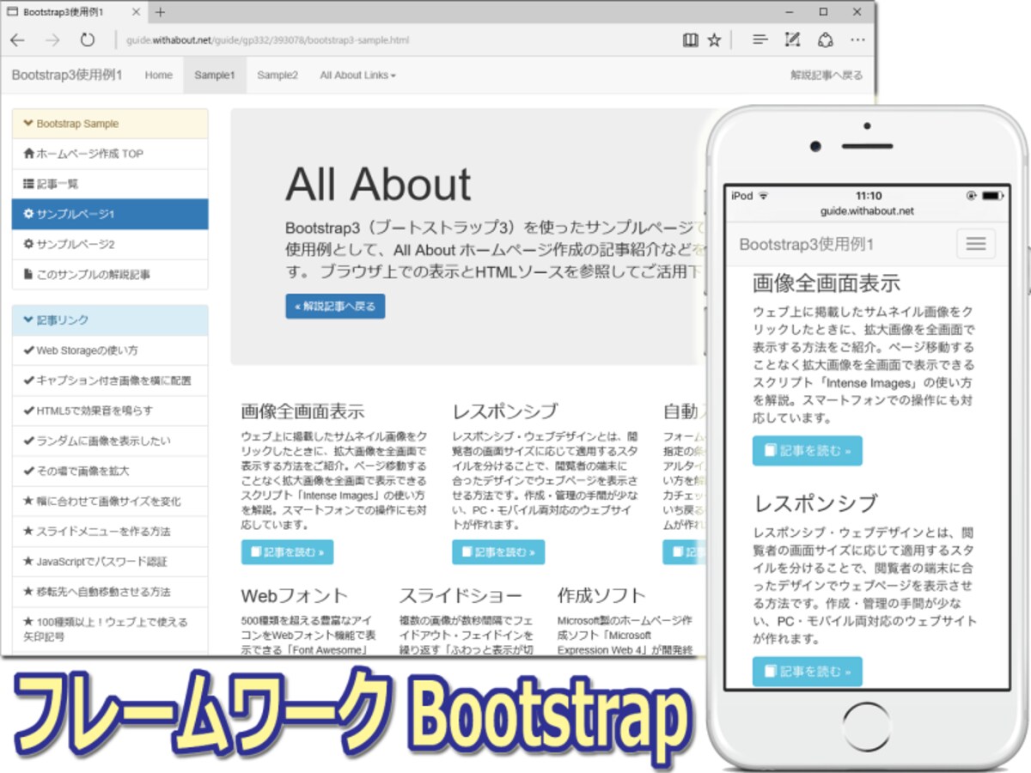This screenshot has height=773, width=1031.
Task: Tap the レスポンシブ heading on phone
Action: point(815,502)
